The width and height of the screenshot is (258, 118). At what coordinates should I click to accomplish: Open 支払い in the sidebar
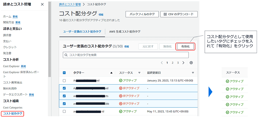click(x=7, y=41)
